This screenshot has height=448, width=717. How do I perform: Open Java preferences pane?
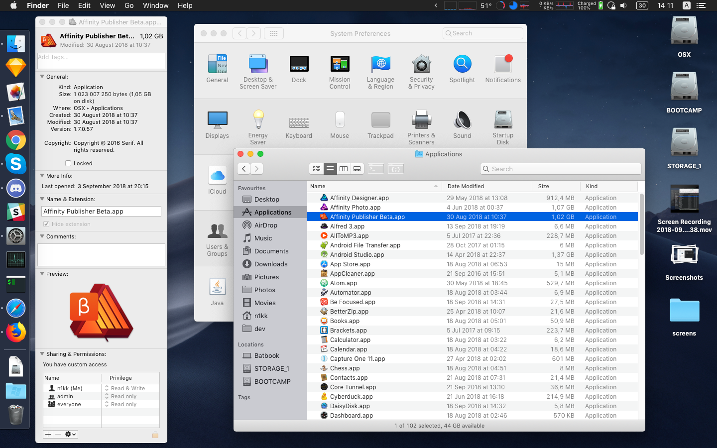pyautogui.click(x=217, y=292)
